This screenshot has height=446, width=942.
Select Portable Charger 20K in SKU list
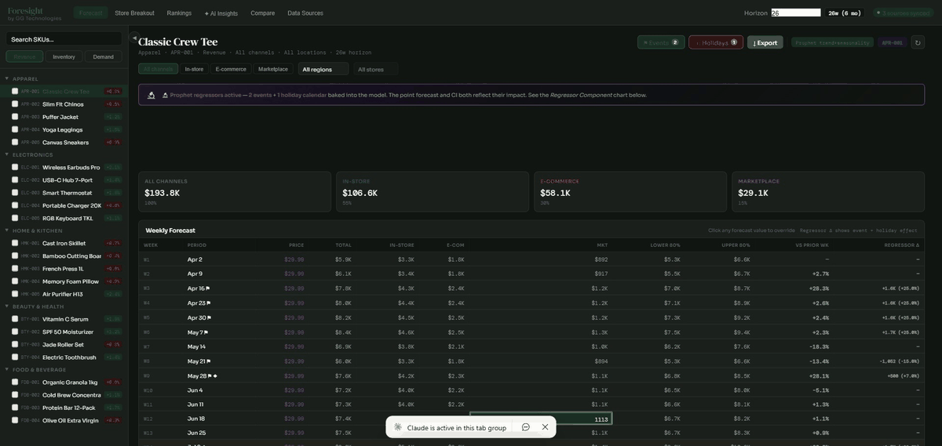coord(64,205)
